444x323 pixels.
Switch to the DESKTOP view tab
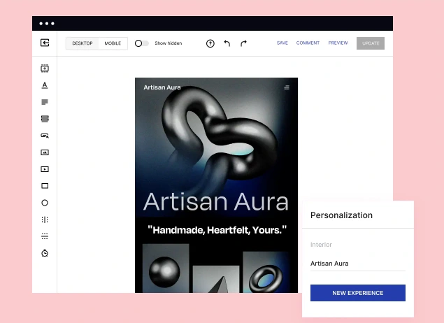[x=83, y=43]
